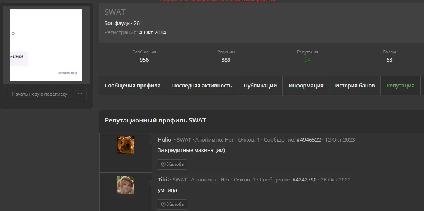Click the Баллы value 63
Image resolution: width=424 pixels, height=211 pixels.
[x=389, y=60]
